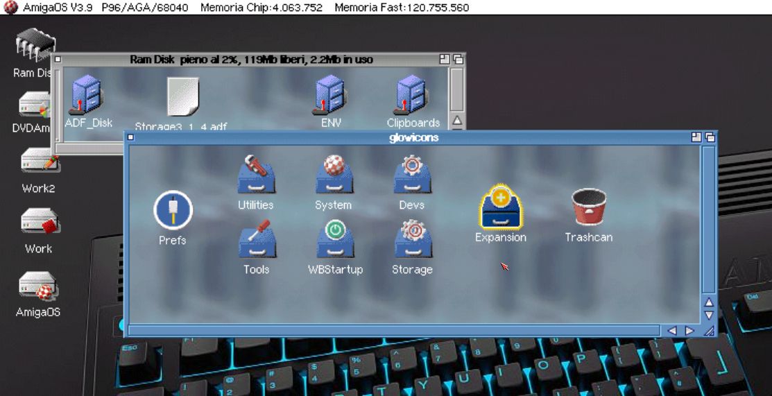Open the ENV drawer in Ram Disk
Screen dimensions: 772x396
coord(331,96)
